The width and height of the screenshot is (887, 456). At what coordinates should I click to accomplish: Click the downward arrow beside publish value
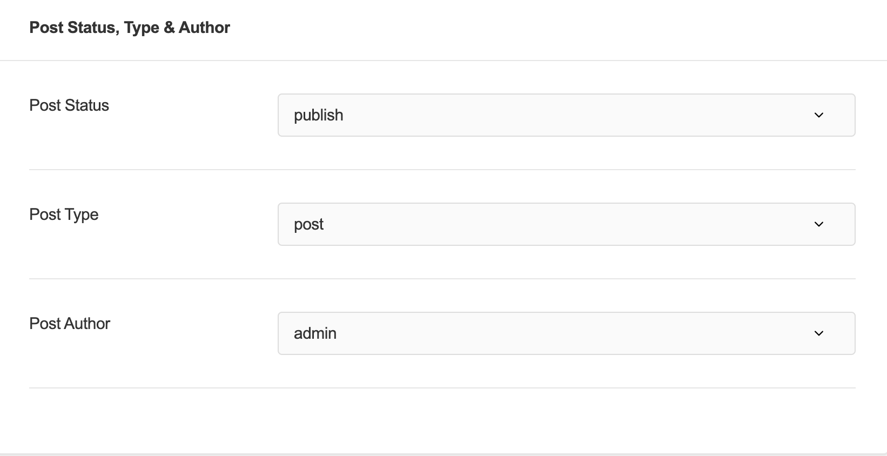(x=819, y=115)
